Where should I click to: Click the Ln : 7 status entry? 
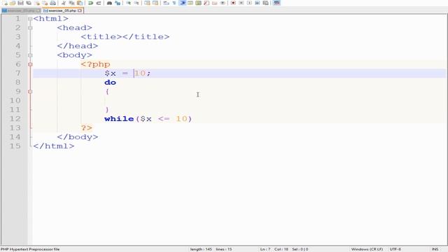click(265, 249)
